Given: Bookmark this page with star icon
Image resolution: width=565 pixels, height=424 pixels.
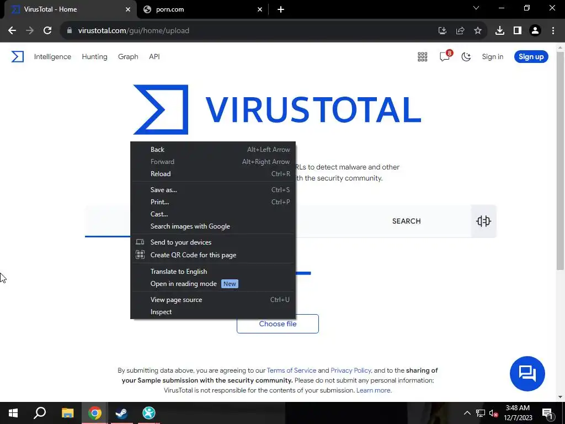Looking at the screenshot, I should pyautogui.click(x=478, y=31).
